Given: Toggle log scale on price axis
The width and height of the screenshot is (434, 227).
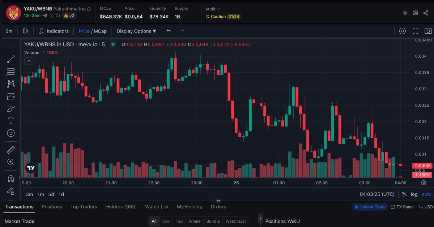Looking at the screenshot, I should tap(414, 194).
